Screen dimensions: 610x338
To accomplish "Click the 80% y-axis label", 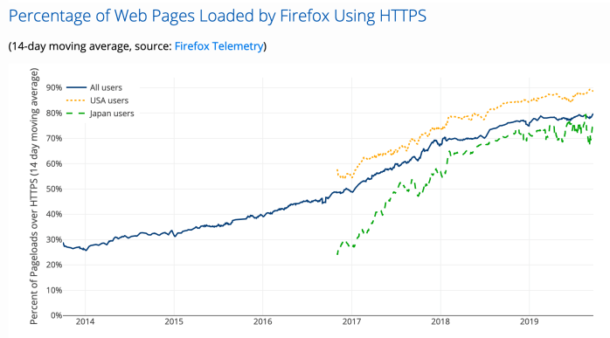I will point(54,114).
